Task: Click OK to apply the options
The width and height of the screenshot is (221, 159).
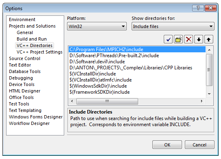Action: pos(167,145)
